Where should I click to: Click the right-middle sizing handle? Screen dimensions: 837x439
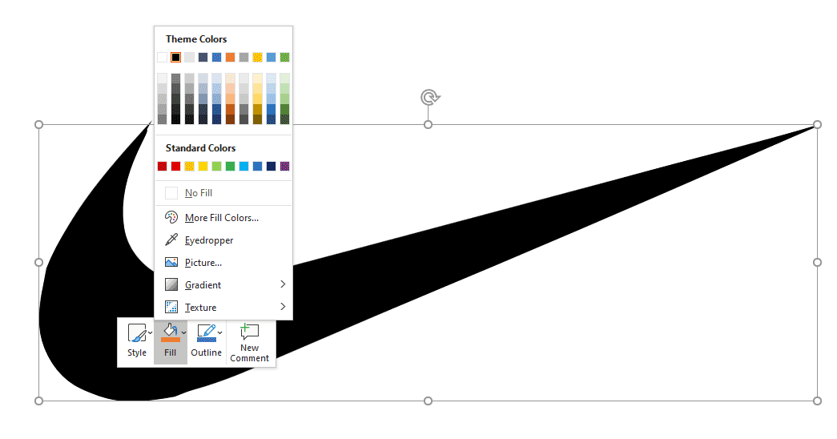[817, 262]
